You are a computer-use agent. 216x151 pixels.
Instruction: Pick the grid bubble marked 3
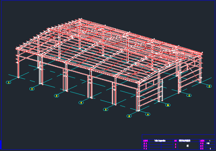tap(56, 96)
